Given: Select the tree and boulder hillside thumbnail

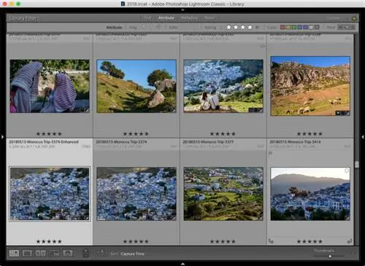Looking at the screenshot, I should coord(137,86).
